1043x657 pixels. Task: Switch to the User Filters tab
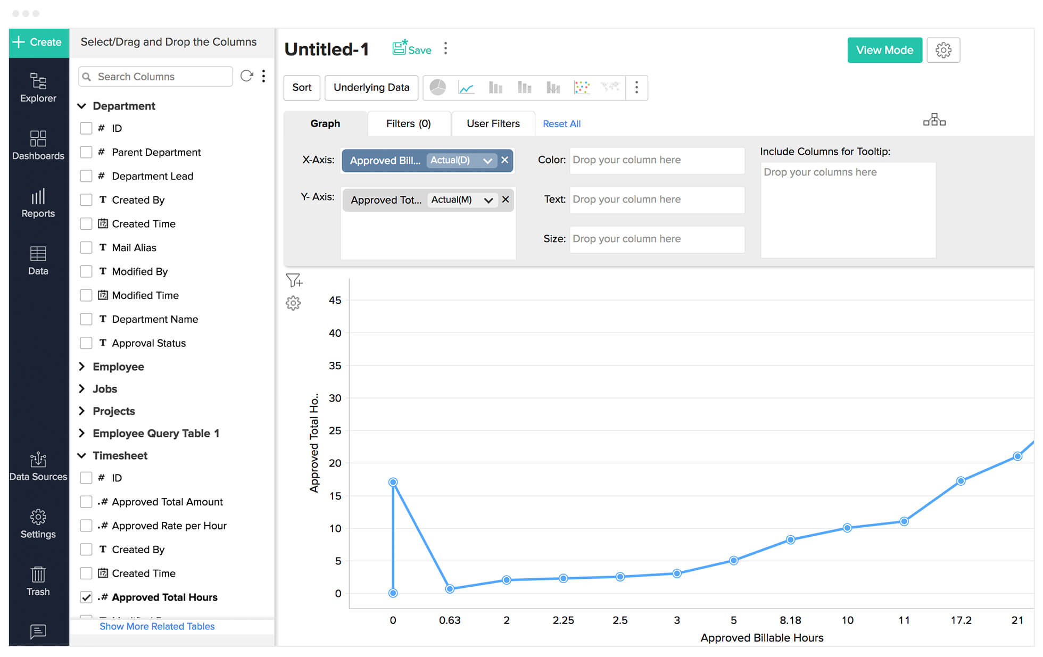(492, 123)
